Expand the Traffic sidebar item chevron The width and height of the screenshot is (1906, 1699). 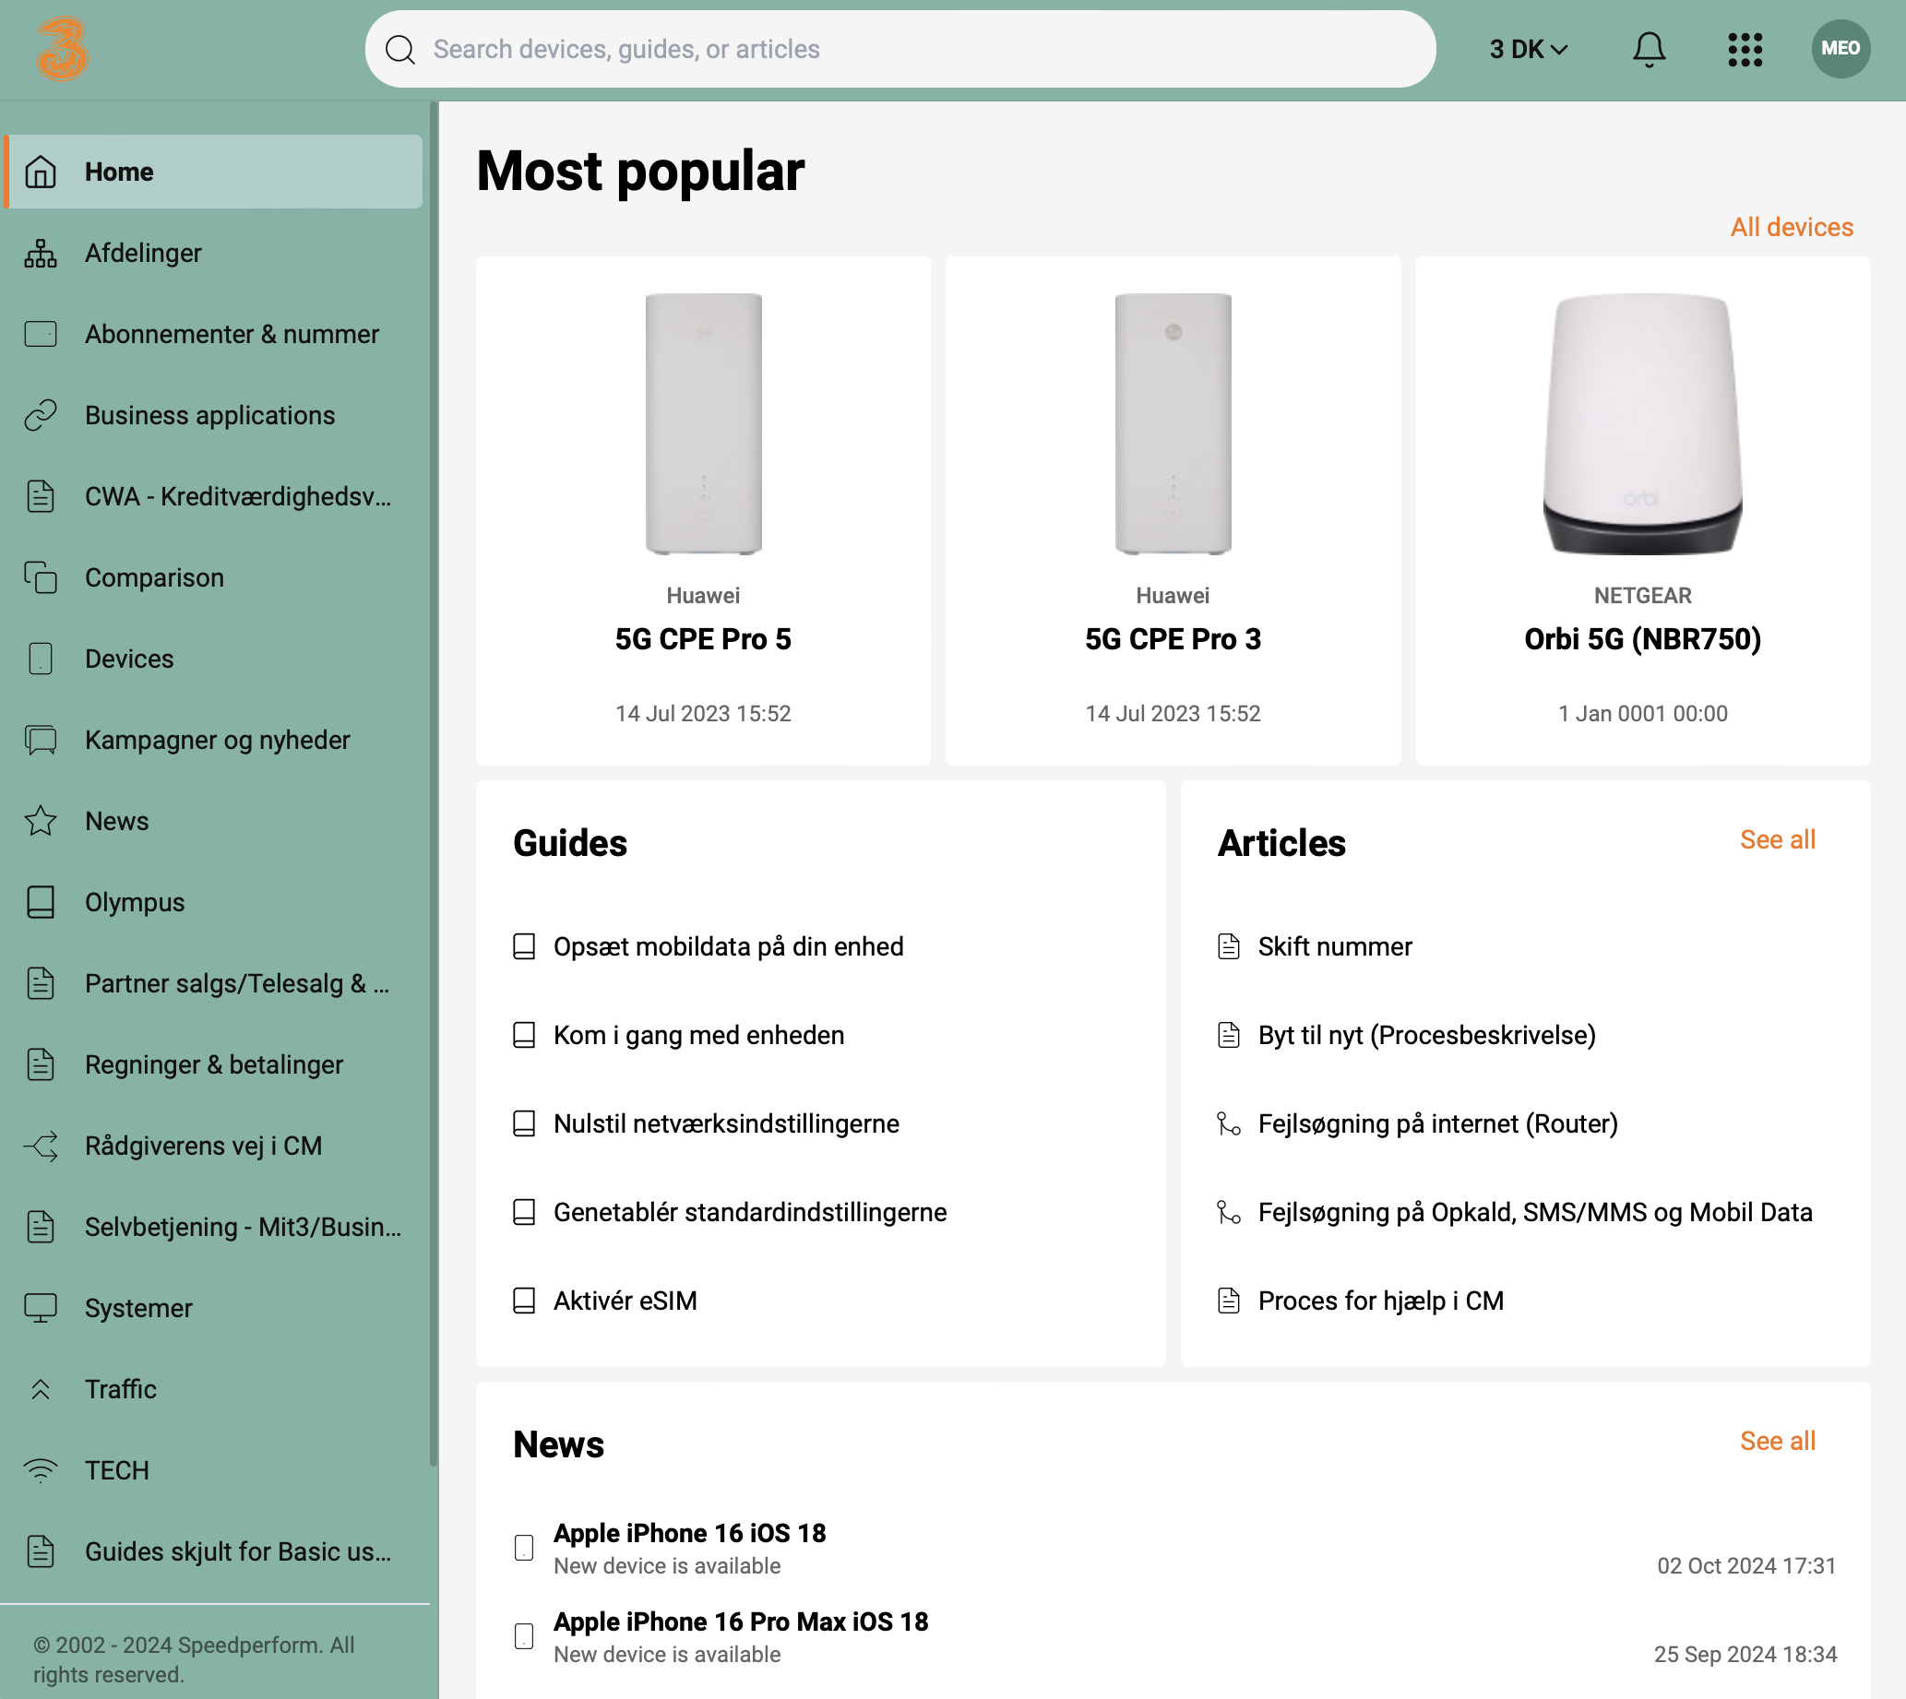42,1389
